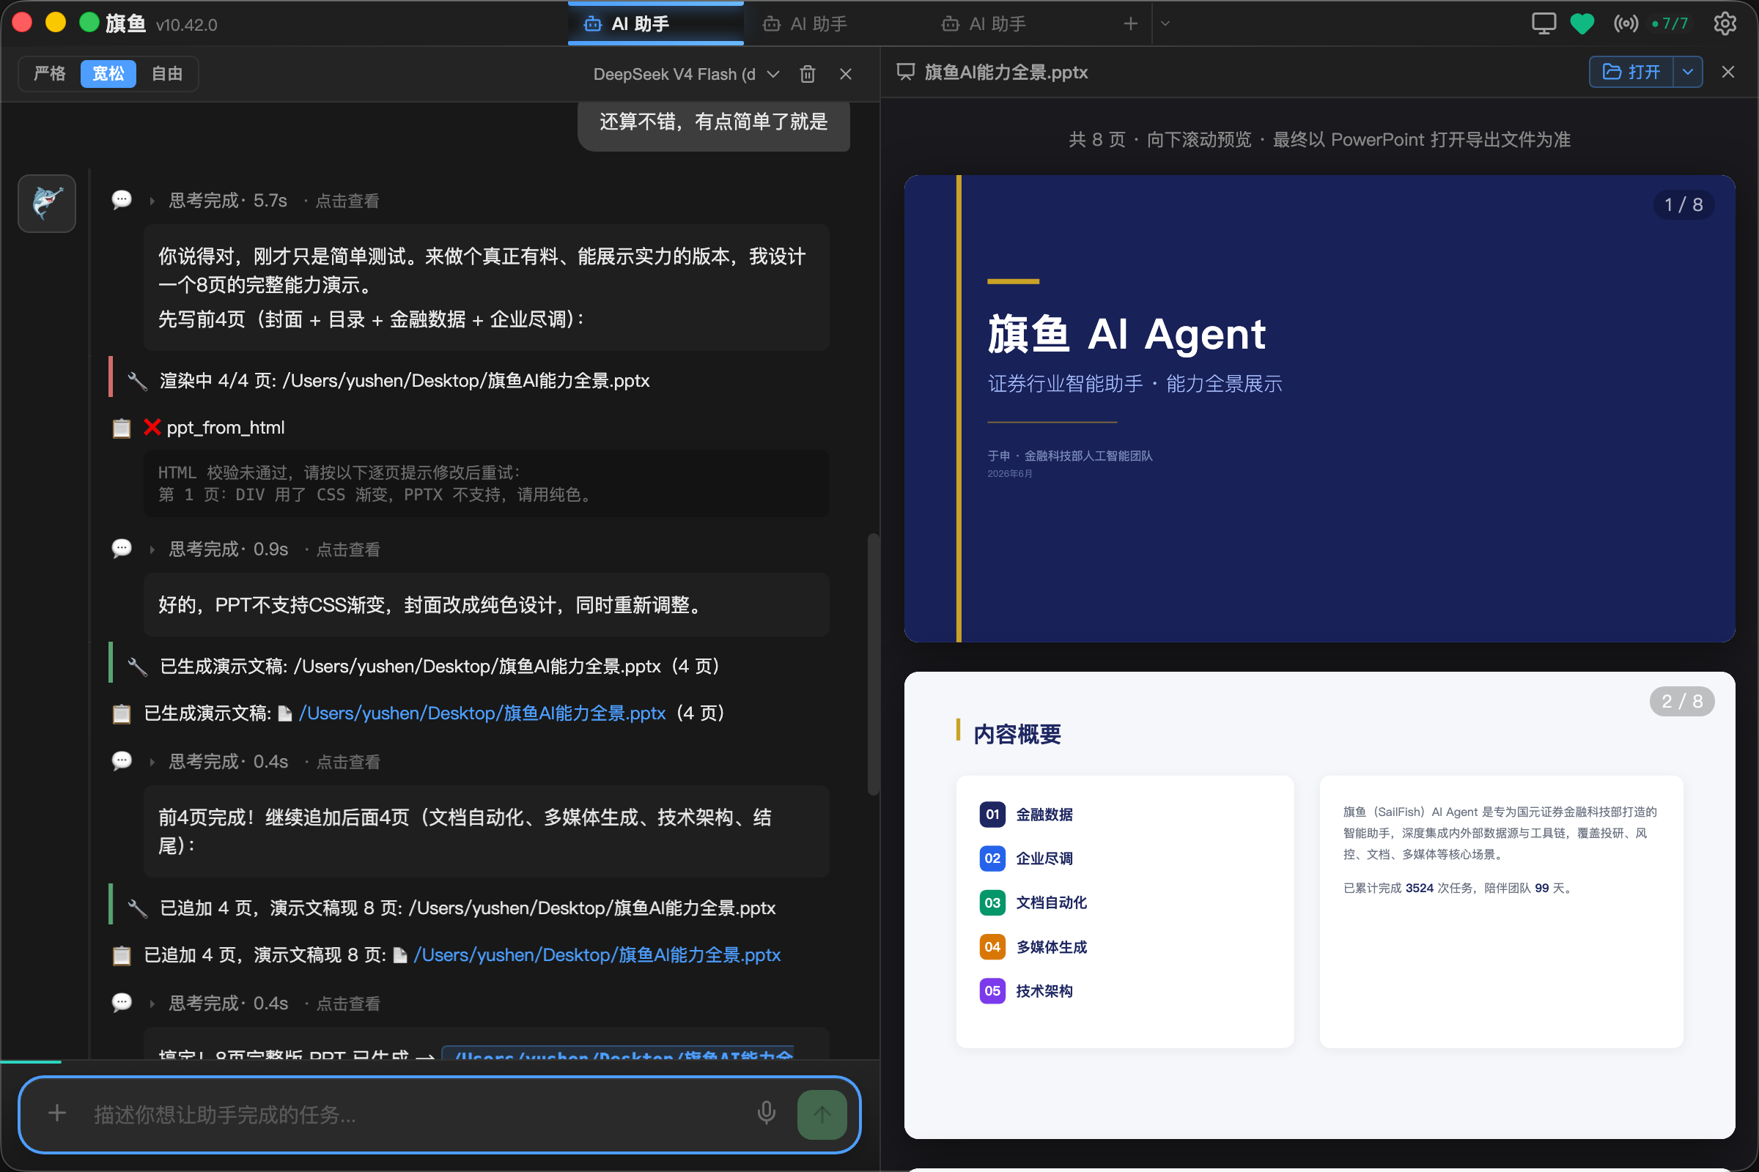The width and height of the screenshot is (1759, 1172).
Task: Click the green send arrow button
Action: point(822,1114)
